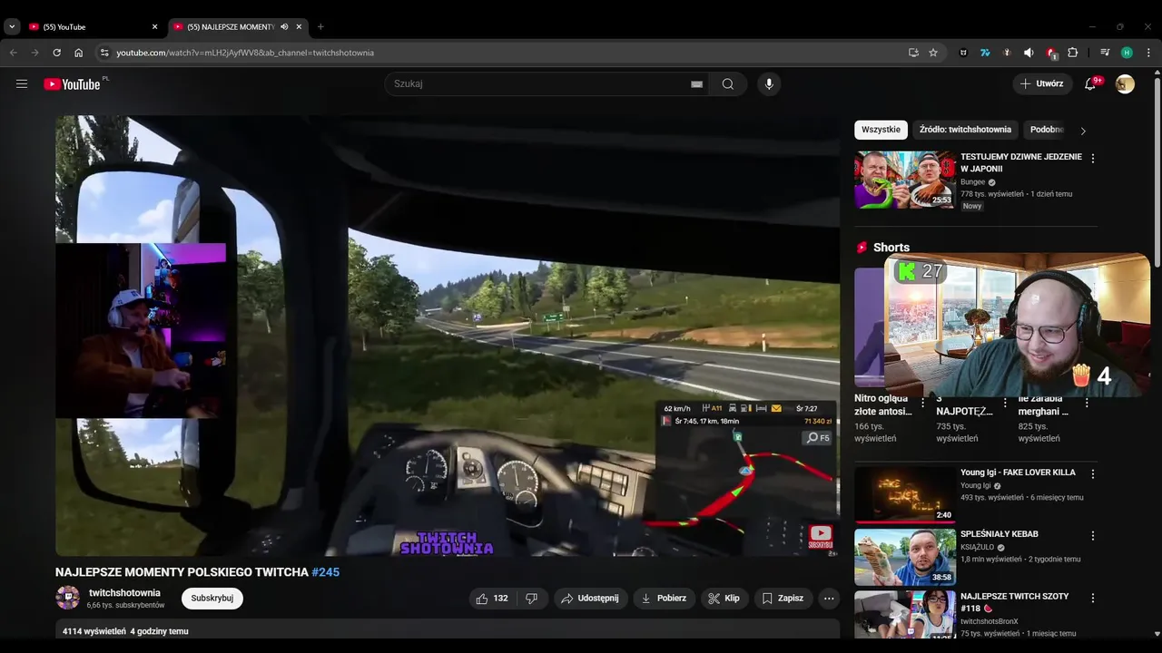Subscribe with the Subskrybuj button

(x=212, y=599)
